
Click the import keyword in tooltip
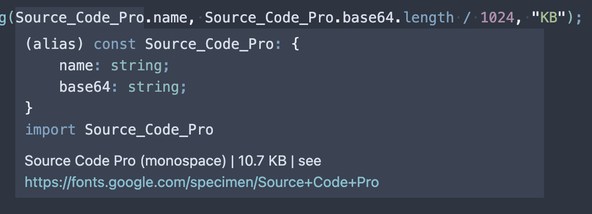point(51,130)
